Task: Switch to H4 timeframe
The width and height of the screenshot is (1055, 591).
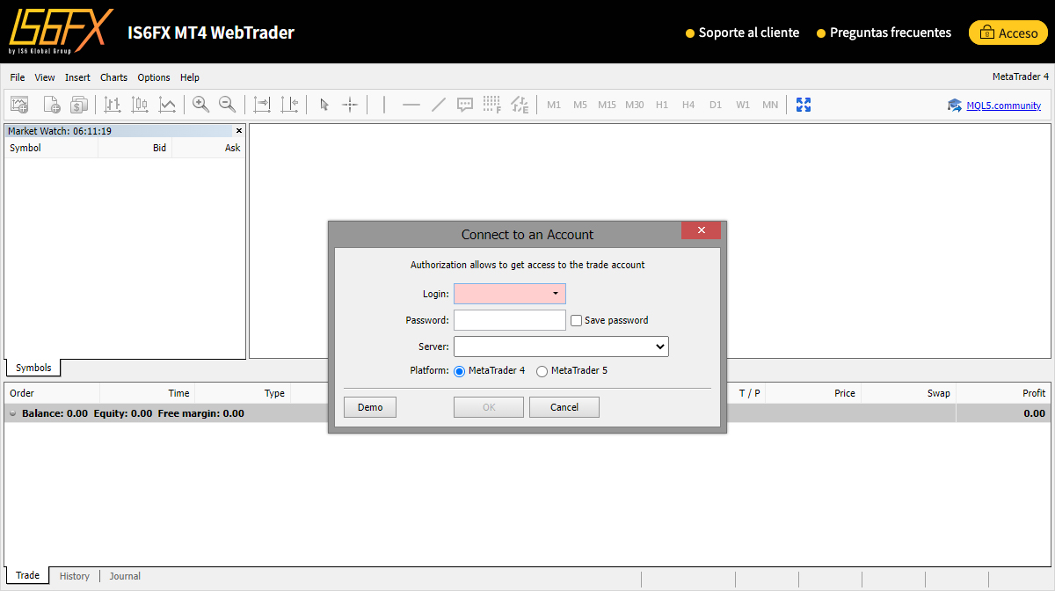Action: [688, 105]
